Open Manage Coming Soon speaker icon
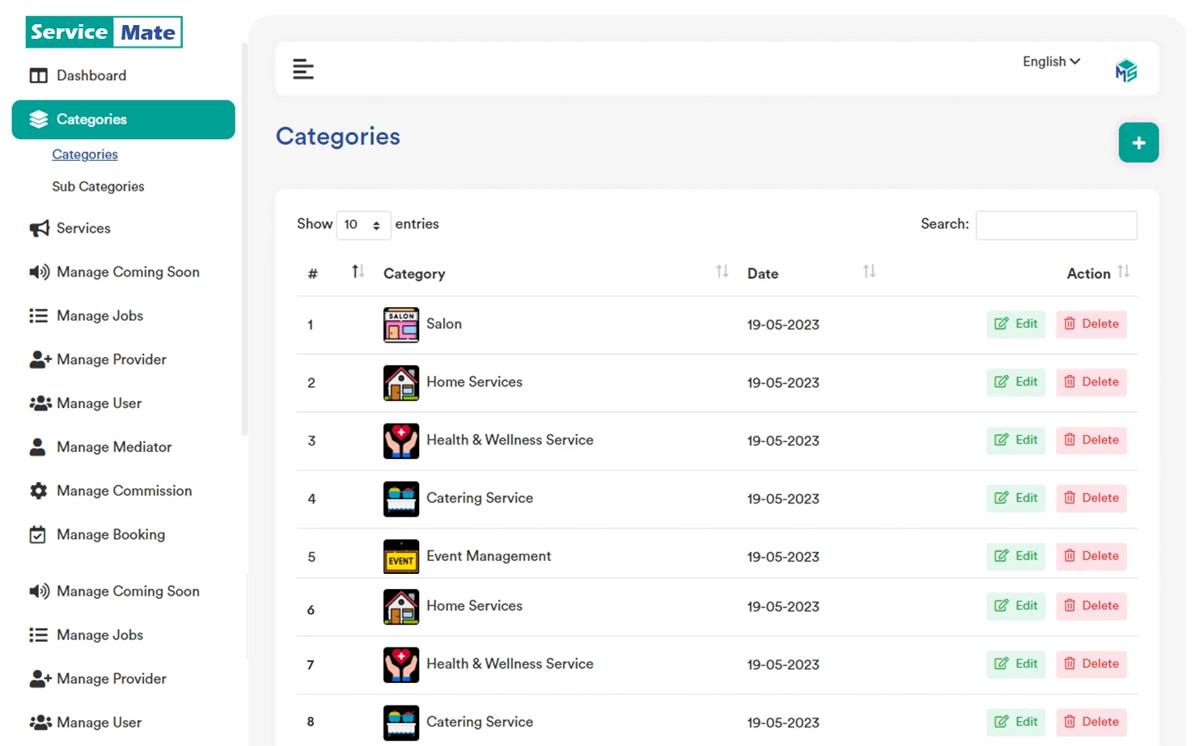The width and height of the screenshot is (1203, 746). 38,272
